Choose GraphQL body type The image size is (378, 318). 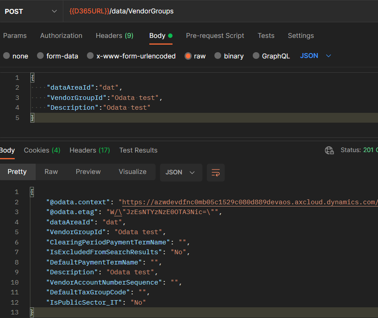(271, 56)
